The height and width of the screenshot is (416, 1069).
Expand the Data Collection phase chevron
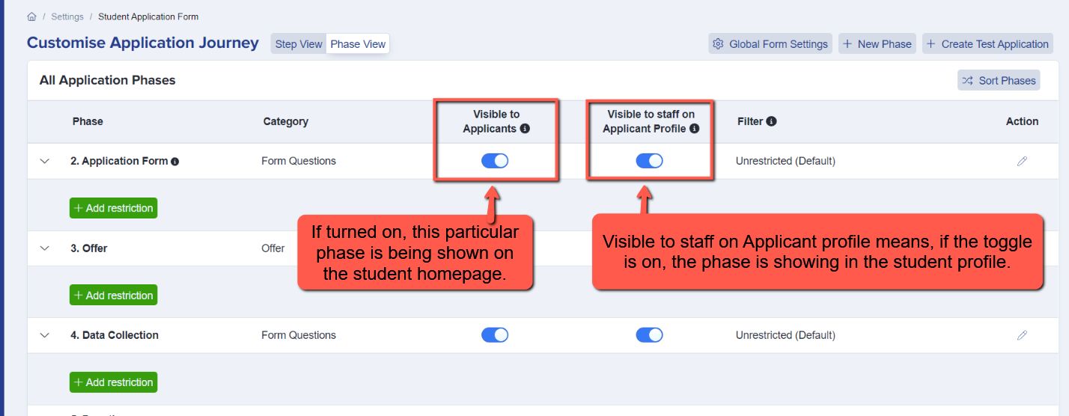[44, 335]
